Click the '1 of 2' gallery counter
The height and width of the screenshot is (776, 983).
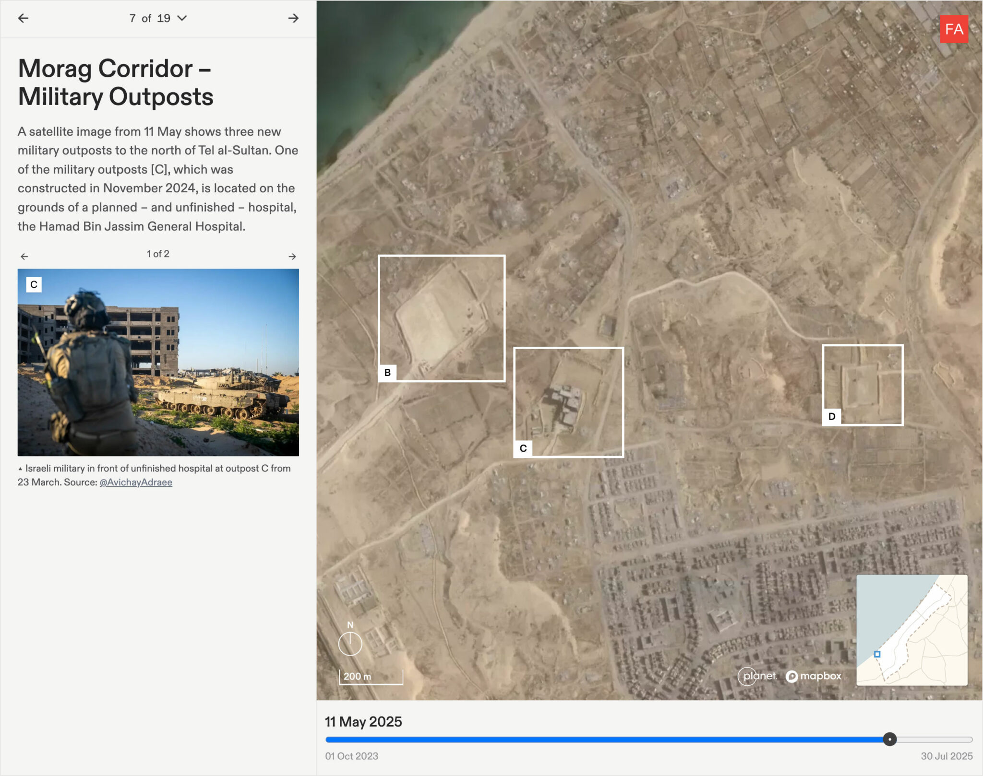click(x=158, y=254)
